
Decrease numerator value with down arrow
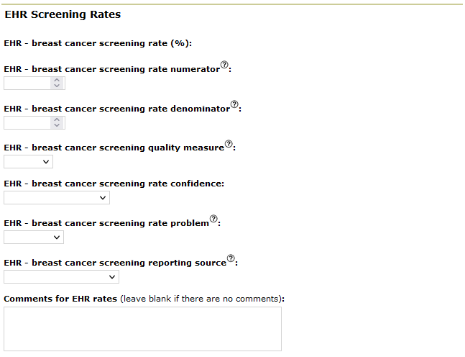(57, 86)
